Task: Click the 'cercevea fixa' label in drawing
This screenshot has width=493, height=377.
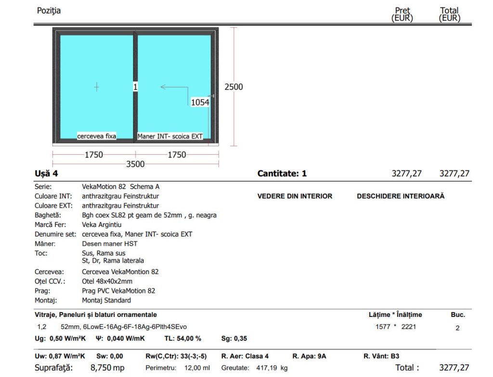Action: coord(97,136)
